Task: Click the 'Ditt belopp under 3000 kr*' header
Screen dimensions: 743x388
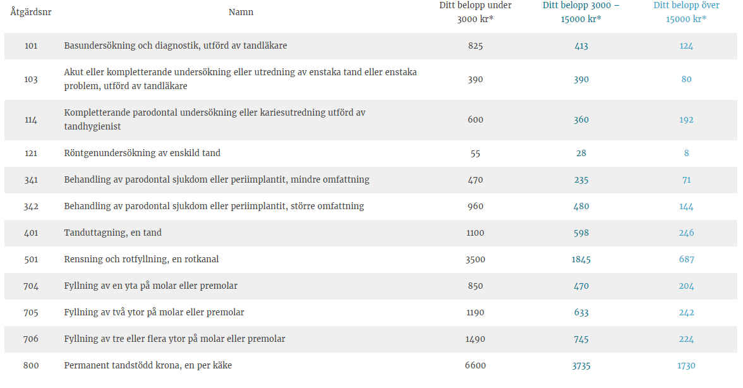Action: [475, 12]
